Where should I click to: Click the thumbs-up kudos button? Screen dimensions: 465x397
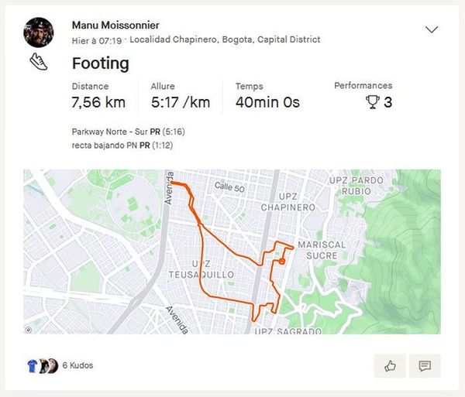pos(390,366)
